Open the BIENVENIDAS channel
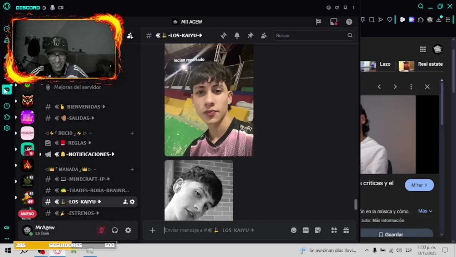 (x=88, y=107)
